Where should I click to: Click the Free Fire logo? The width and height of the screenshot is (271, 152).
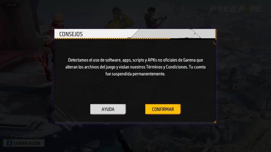236,9
